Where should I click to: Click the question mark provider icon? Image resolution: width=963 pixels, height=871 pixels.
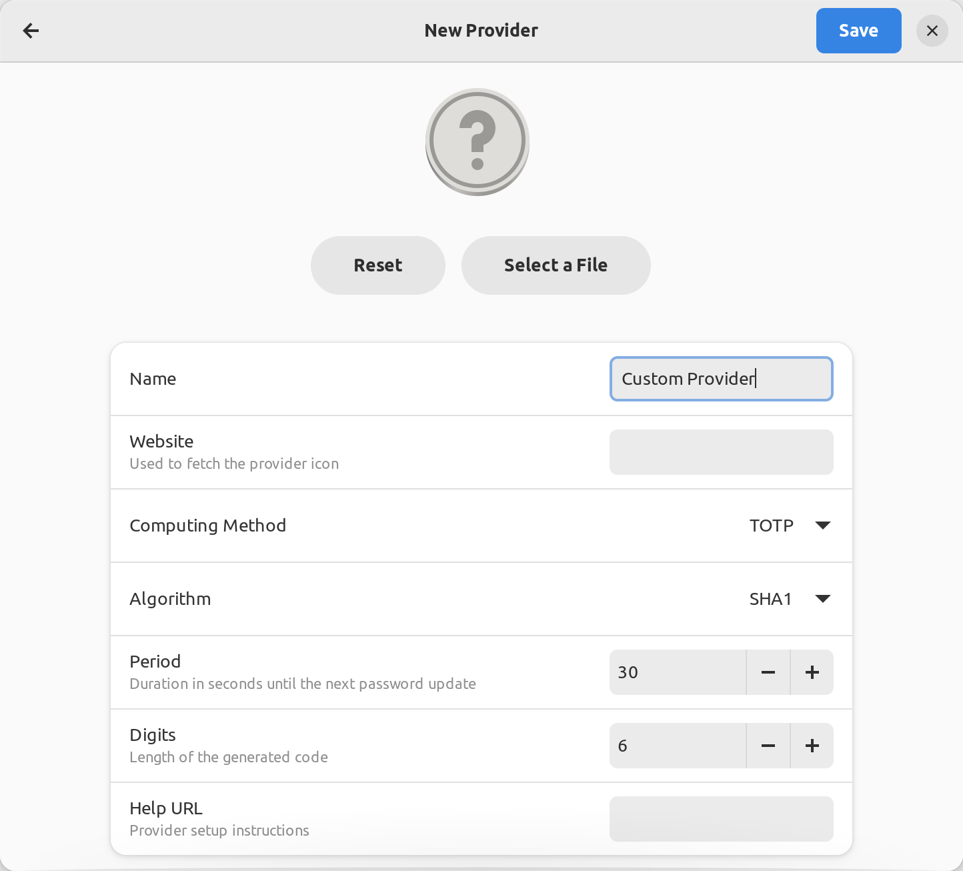click(x=477, y=141)
